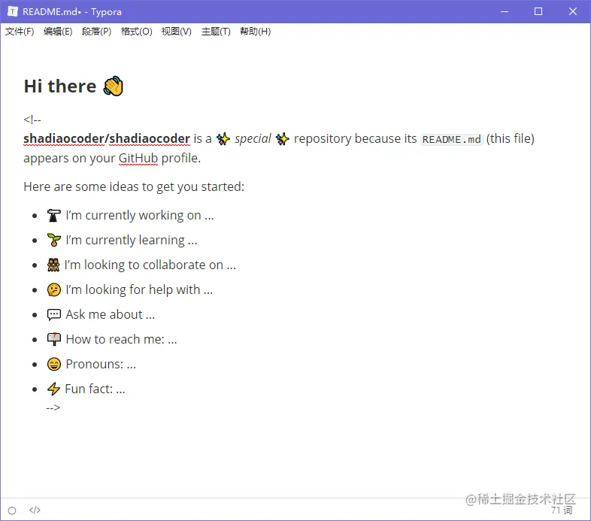Open the 段落(P) menu
The width and height of the screenshot is (591, 521).
tap(96, 32)
